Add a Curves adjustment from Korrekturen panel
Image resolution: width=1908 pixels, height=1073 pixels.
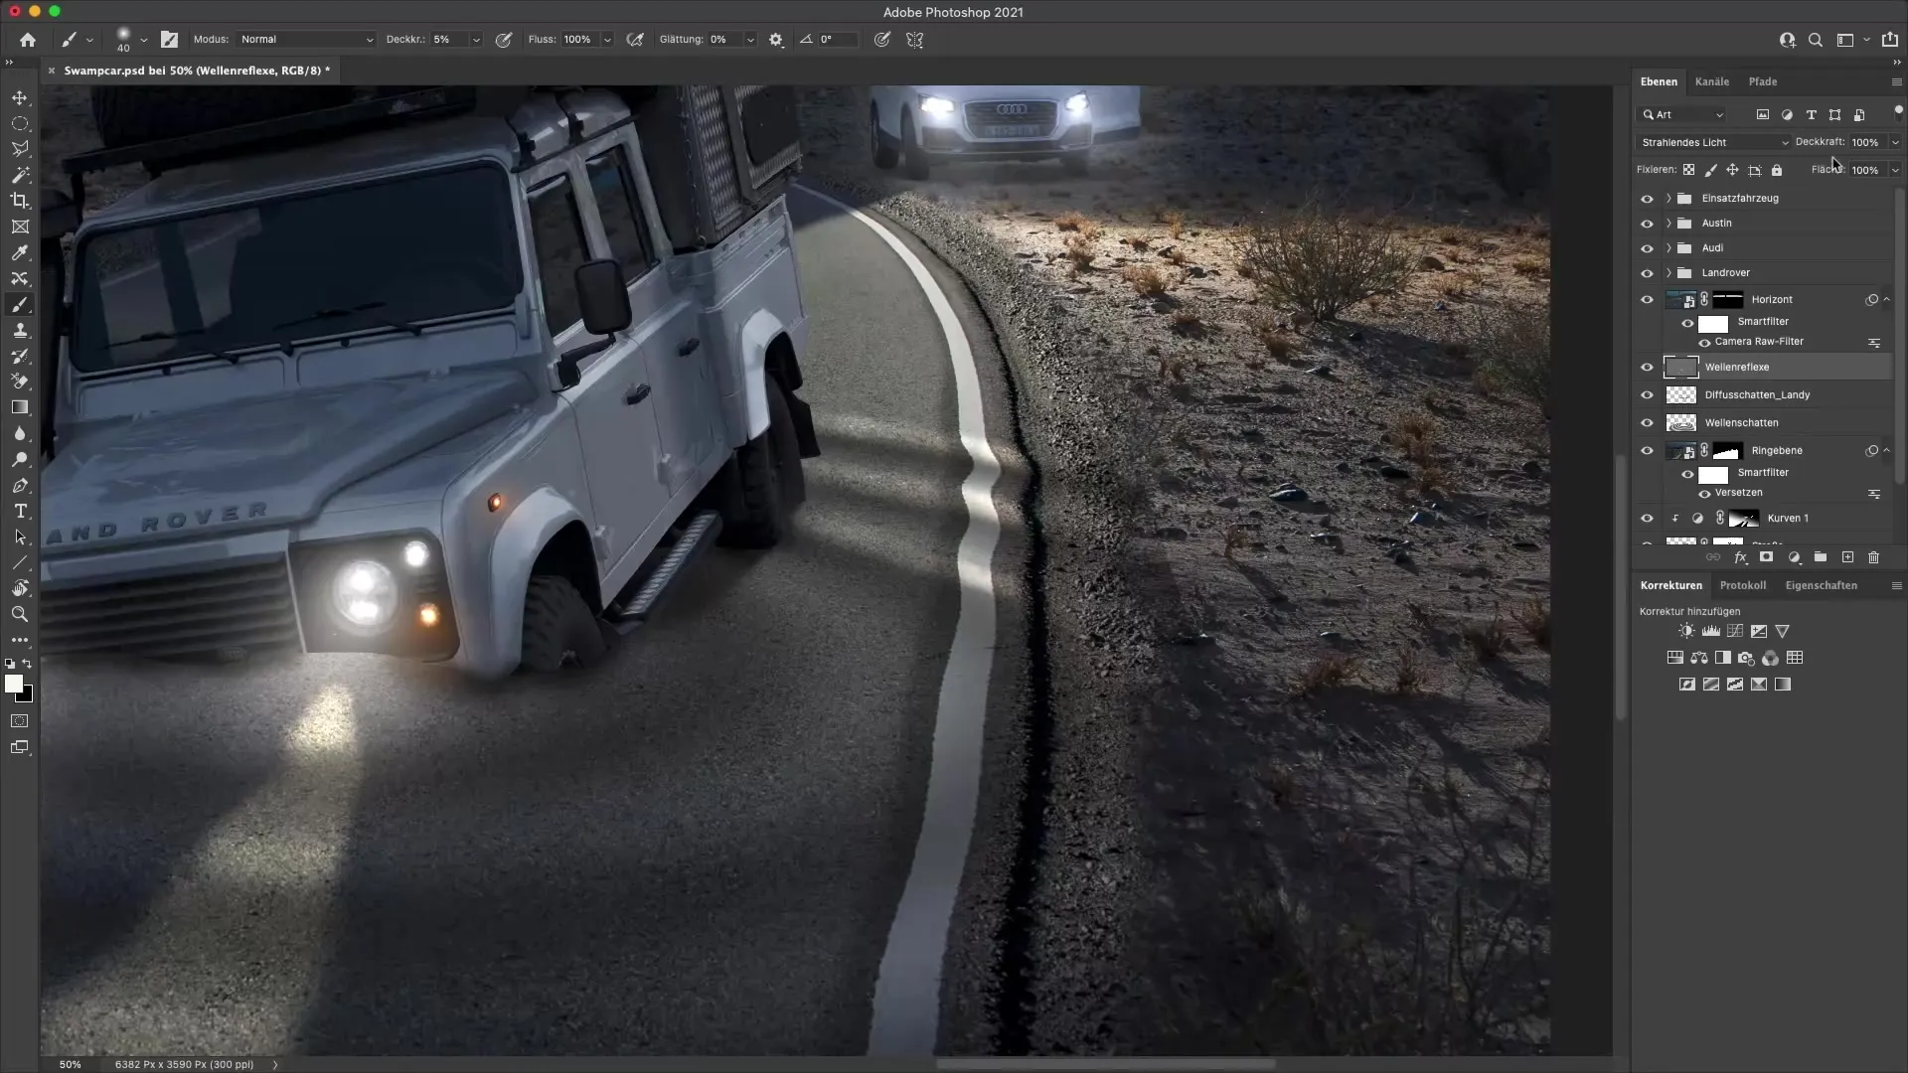click(1735, 631)
